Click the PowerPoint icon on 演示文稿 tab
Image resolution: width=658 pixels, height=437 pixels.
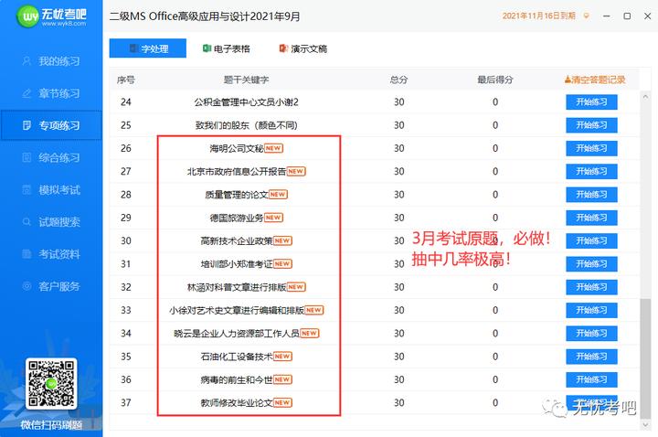point(283,48)
